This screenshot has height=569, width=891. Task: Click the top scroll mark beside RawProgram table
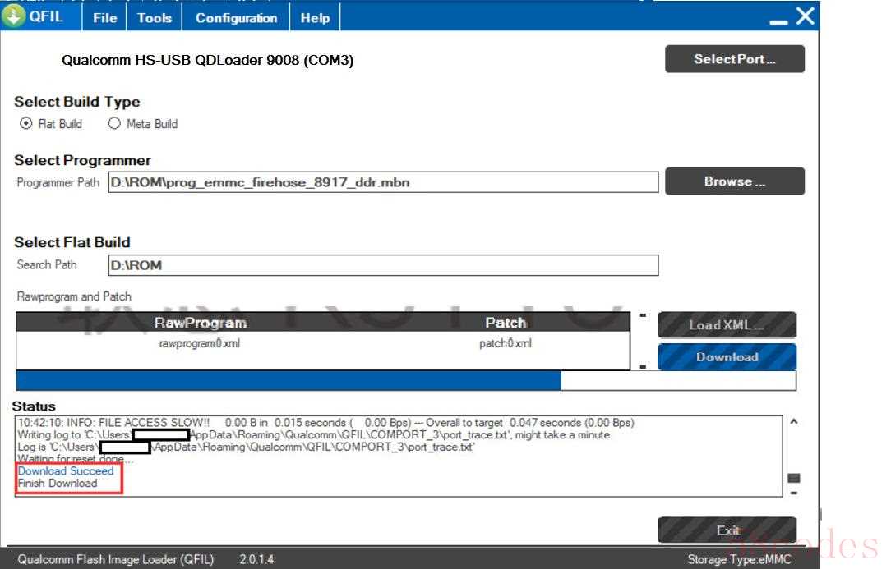coord(643,315)
